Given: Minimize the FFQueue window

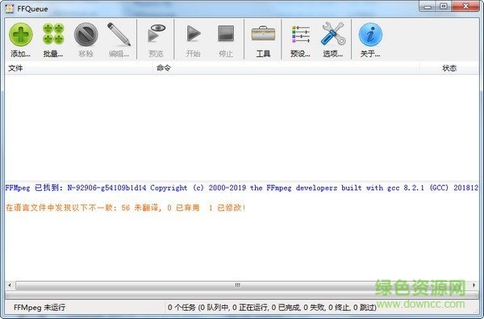Looking at the screenshot, I should pyautogui.click(x=428, y=6).
